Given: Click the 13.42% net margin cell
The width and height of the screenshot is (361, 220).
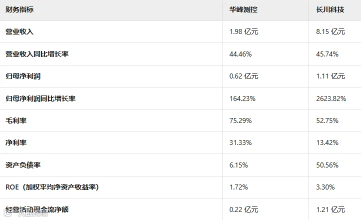Looking at the screenshot, I should pyautogui.click(x=327, y=142).
